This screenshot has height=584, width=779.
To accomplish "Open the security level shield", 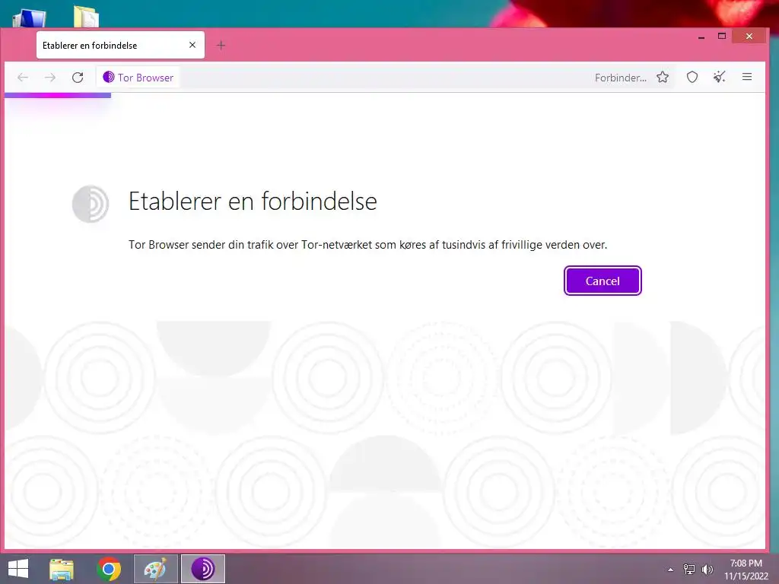I will [692, 77].
